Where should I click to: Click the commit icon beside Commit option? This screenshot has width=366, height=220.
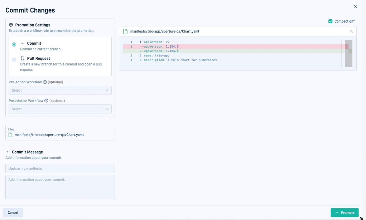pos(23,43)
